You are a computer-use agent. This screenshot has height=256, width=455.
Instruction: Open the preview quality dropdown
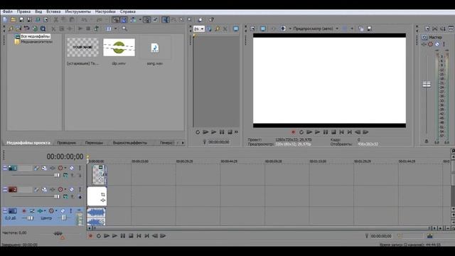point(337,28)
